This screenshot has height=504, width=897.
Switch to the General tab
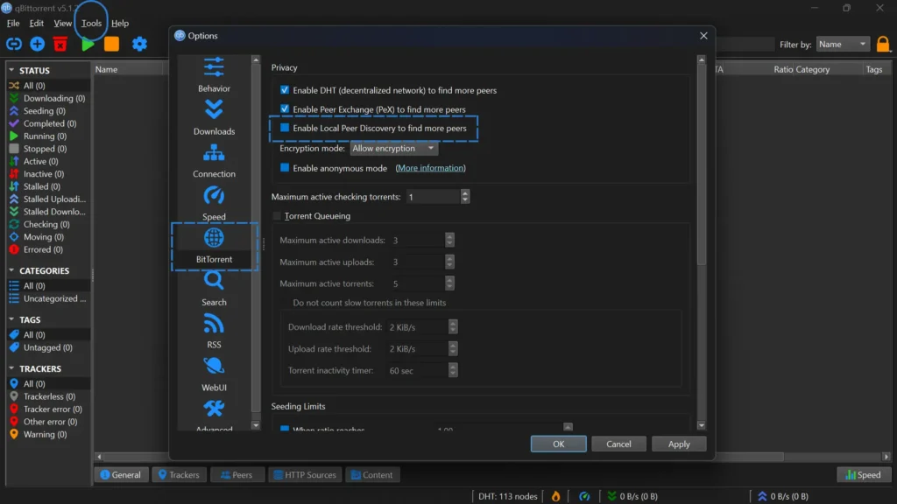coord(121,475)
